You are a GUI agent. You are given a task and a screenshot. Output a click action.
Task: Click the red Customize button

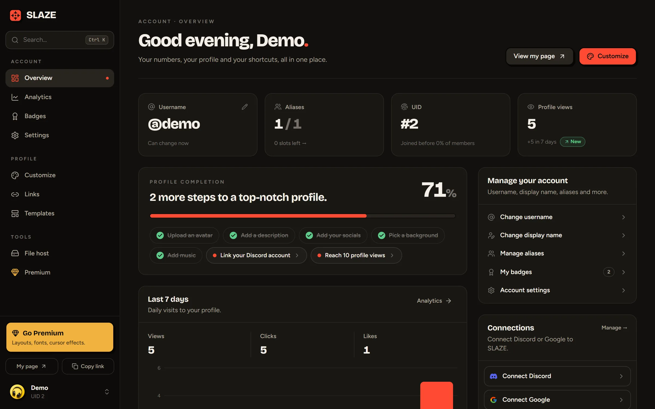click(608, 56)
